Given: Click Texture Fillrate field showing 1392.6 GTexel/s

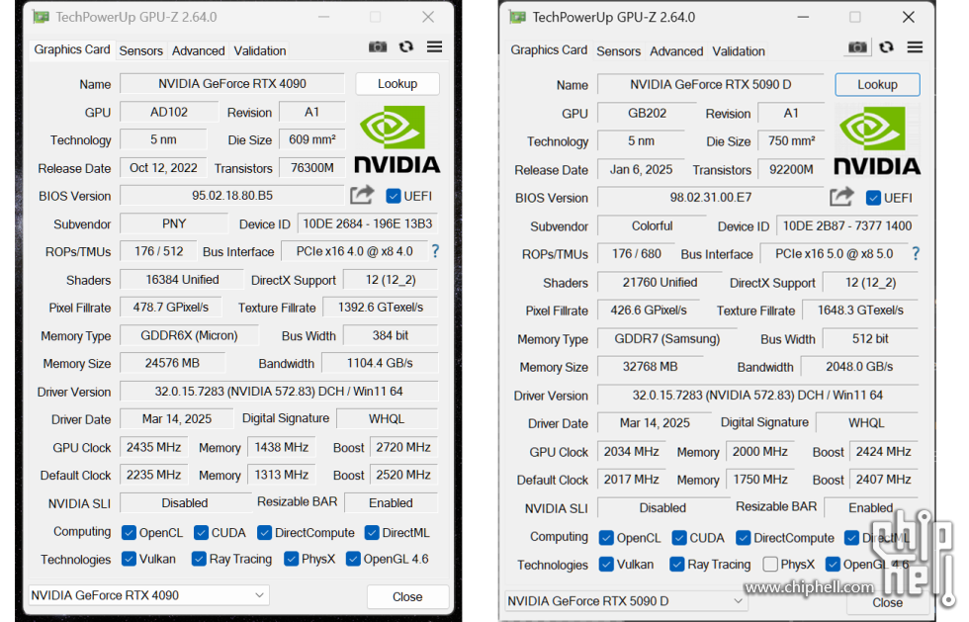Looking at the screenshot, I should (x=381, y=308).
